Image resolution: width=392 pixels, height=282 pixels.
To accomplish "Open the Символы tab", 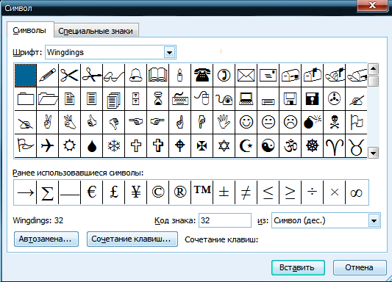I will (x=29, y=30).
